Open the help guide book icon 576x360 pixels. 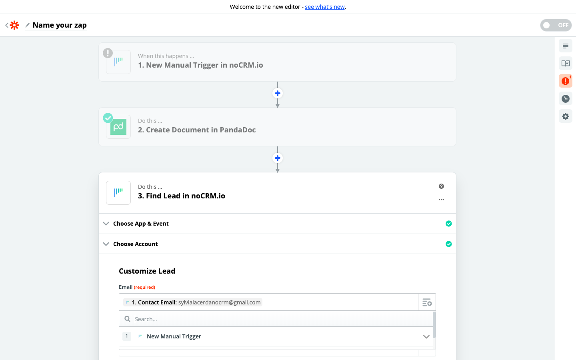[565, 64]
